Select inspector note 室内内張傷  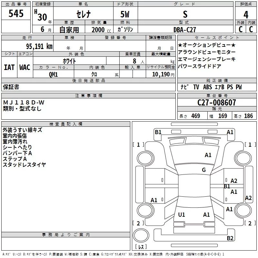point(15,136)
